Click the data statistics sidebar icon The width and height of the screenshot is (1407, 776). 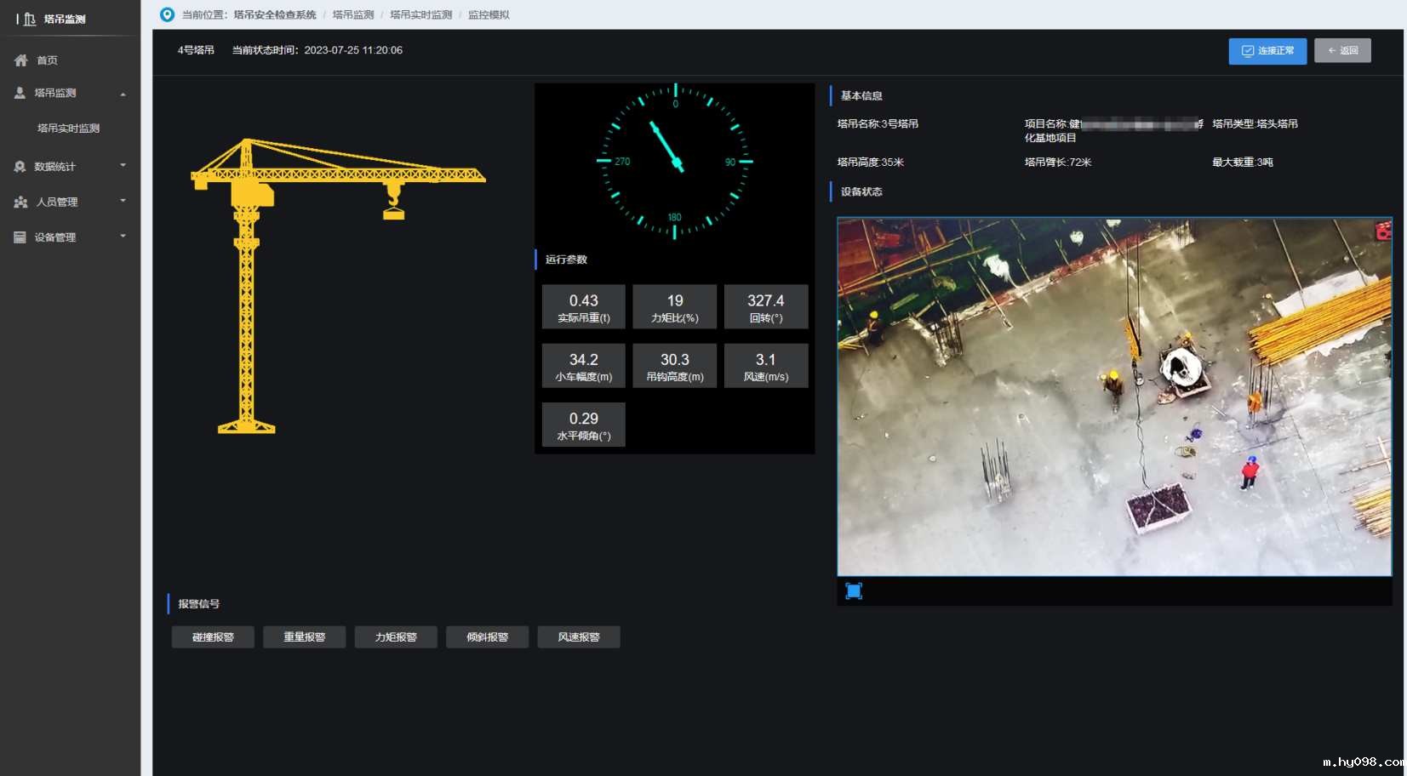click(20, 167)
